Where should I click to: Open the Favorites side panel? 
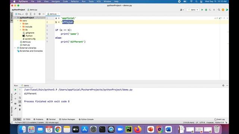pos(12,111)
